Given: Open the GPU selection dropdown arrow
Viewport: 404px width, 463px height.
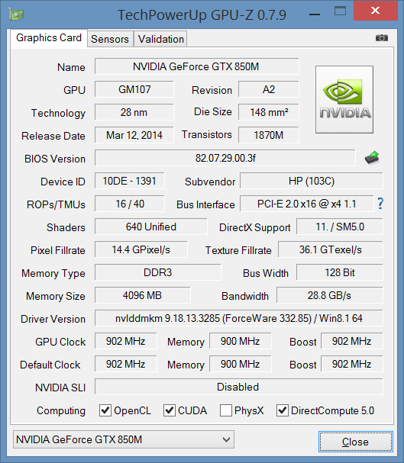Looking at the screenshot, I should click(226, 439).
